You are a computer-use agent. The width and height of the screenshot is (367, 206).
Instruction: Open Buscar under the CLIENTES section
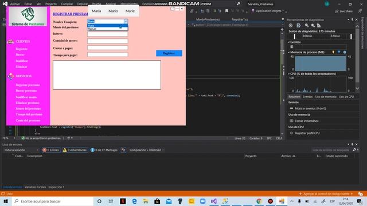pyautogui.click(x=20, y=55)
